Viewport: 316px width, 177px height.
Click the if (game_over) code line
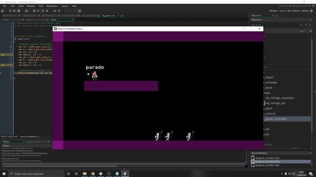coord(22,39)
